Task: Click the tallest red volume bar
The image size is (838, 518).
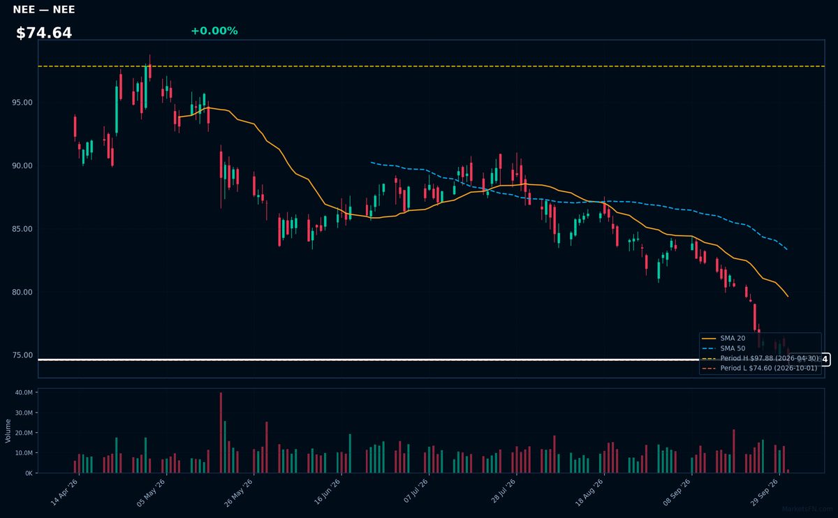Action: [x=221, y=433]
